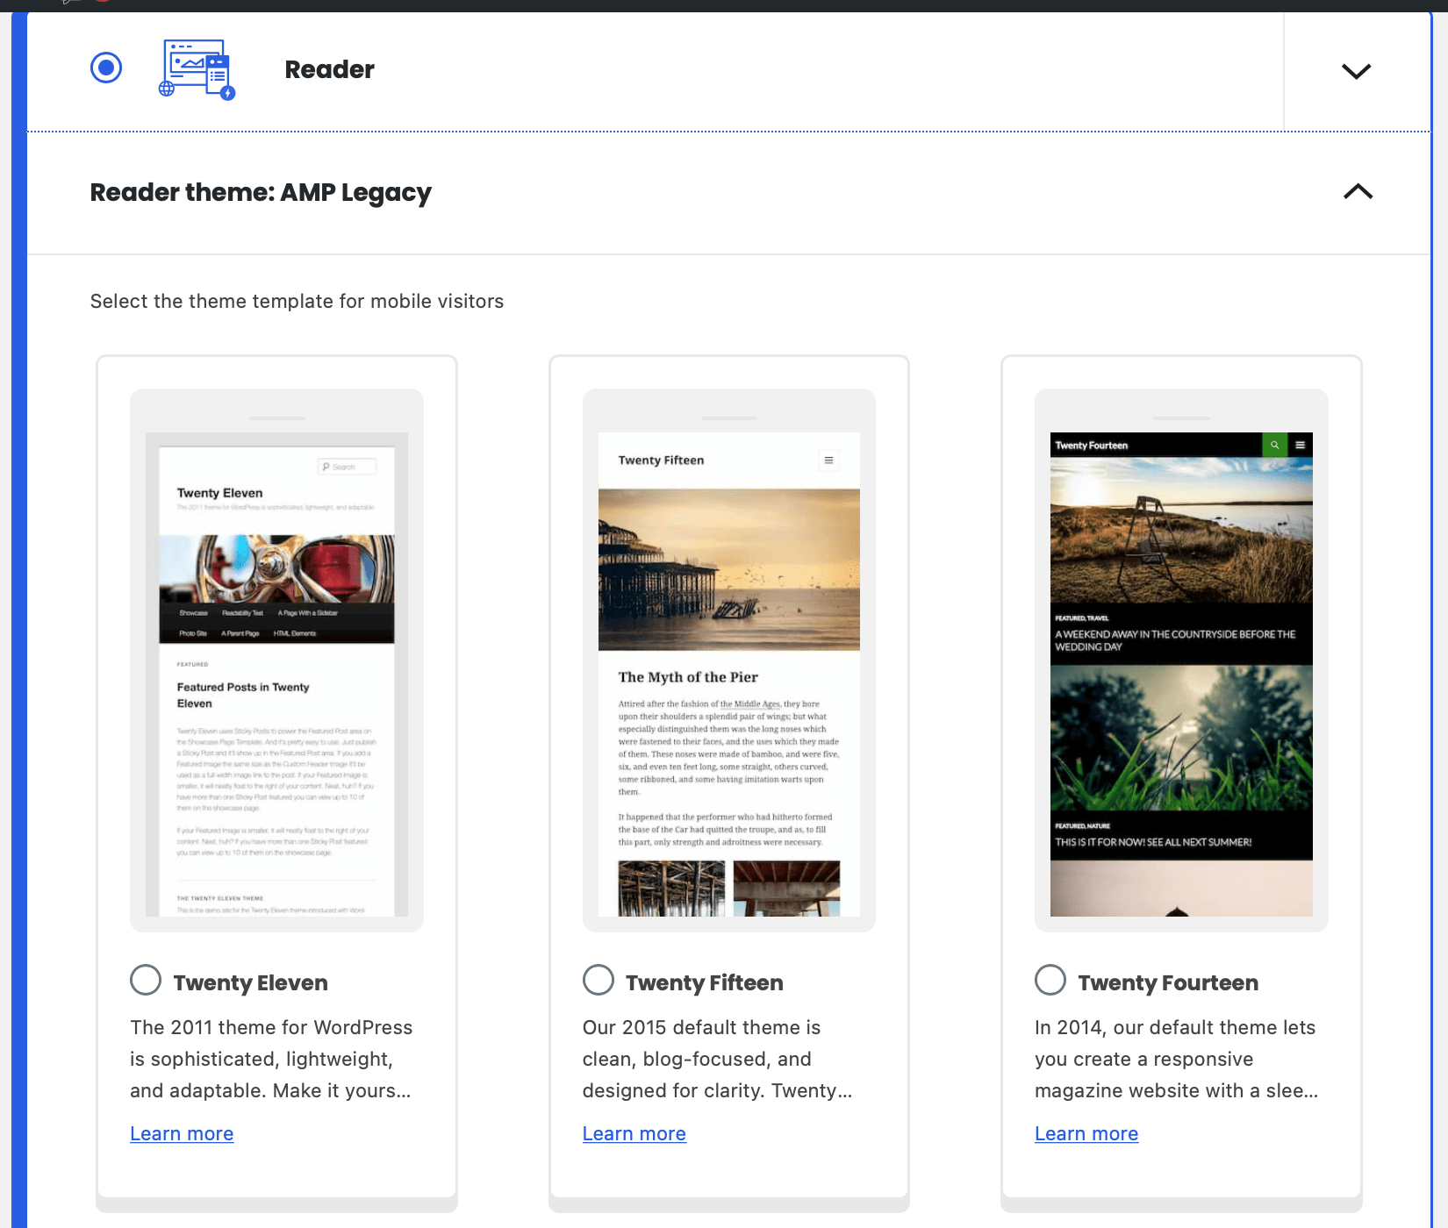Choose the Twenty Fifteen theme radio button
The width and height of the screenshot is (1448, 1228).
(x=599, y=980)
